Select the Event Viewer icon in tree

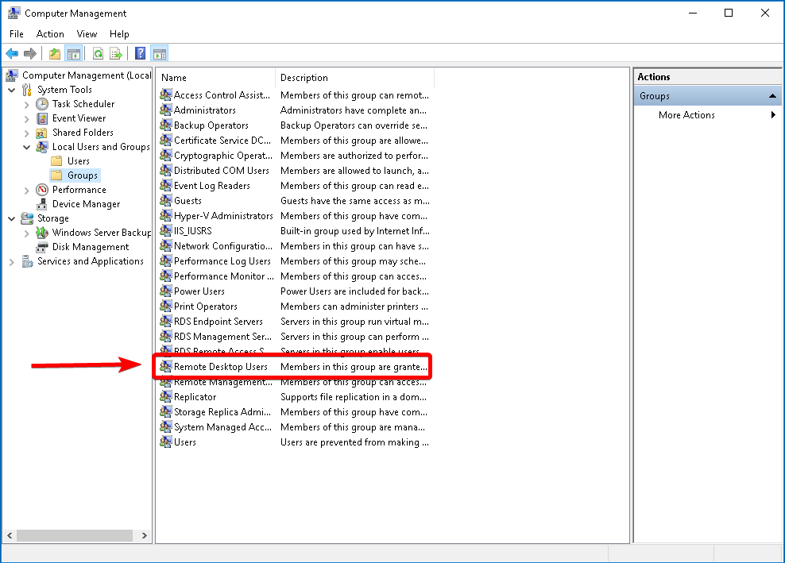pyautogui.click(x=42, y=118)
